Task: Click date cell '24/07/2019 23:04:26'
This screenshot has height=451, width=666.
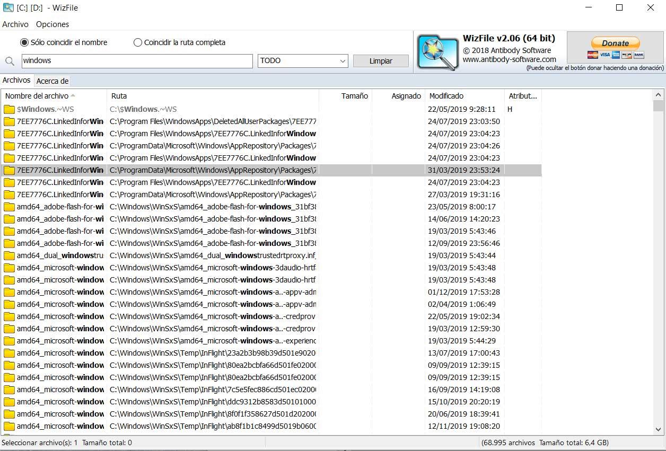Action: (464, 146)
